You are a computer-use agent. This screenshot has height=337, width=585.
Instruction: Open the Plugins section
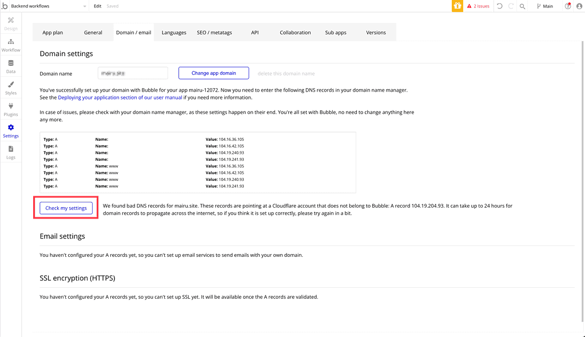point(10,110)
